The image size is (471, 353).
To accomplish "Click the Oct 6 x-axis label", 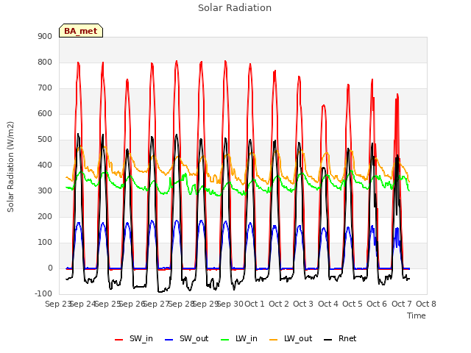I will click(x=377, y=304).
